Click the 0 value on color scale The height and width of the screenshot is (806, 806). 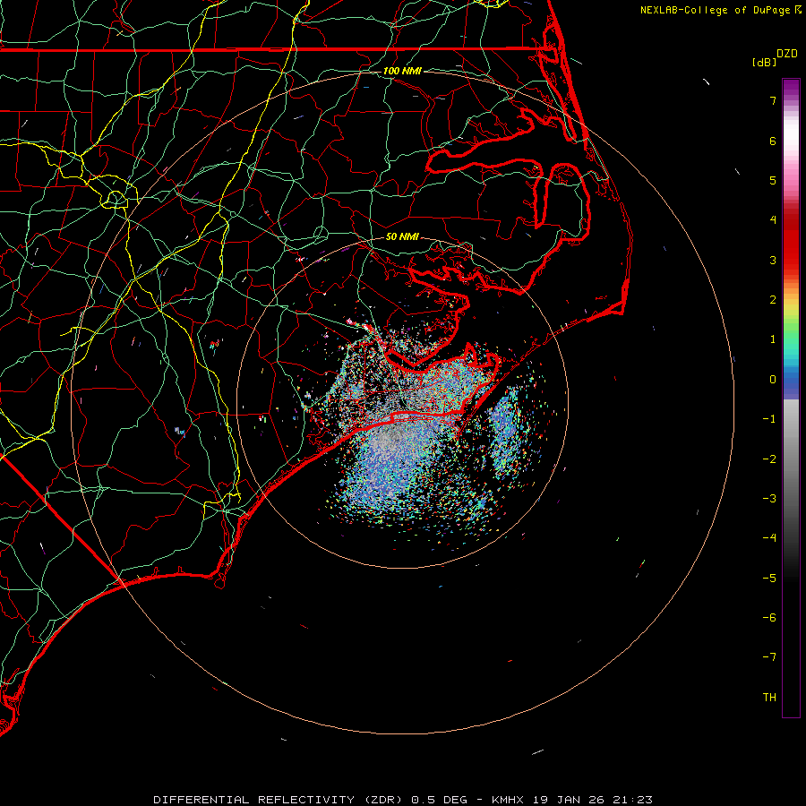coord(773,380)
